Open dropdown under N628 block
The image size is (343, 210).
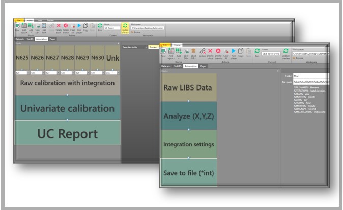point(73,73)
